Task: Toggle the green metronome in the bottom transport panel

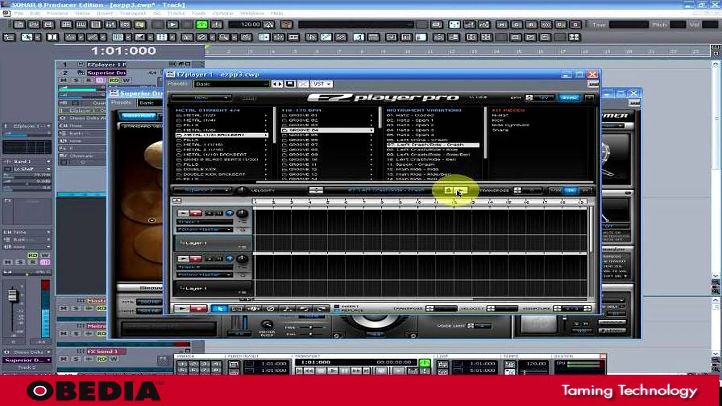Action: click(x=424, y=363)
